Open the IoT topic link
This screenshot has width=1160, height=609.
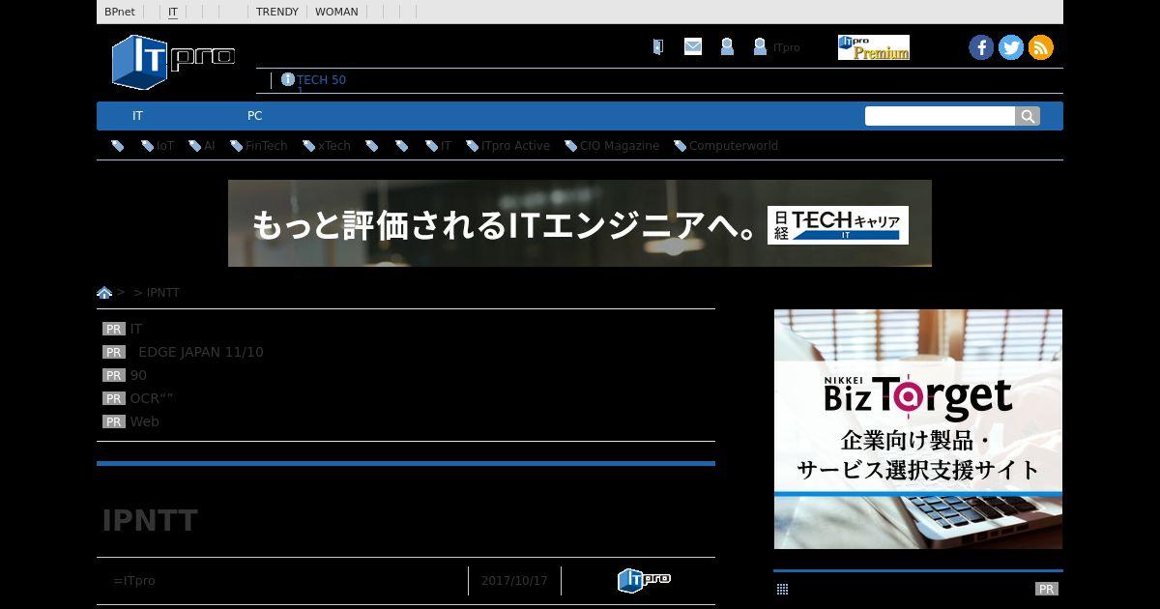click(x=165, y=146)
